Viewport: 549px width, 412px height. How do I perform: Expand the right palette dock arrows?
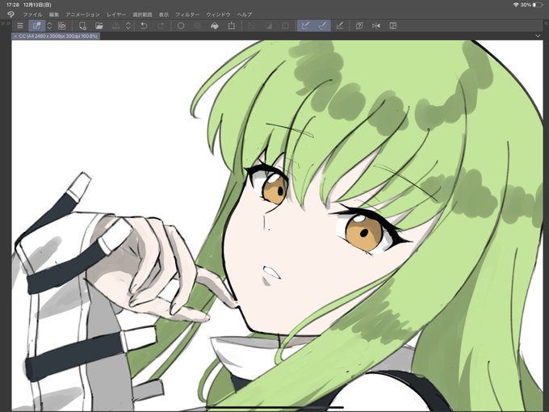pyautogui.click(x=547, y=23)
